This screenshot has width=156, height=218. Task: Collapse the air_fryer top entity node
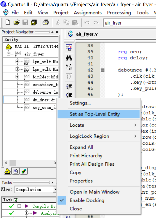click(8, 54)
